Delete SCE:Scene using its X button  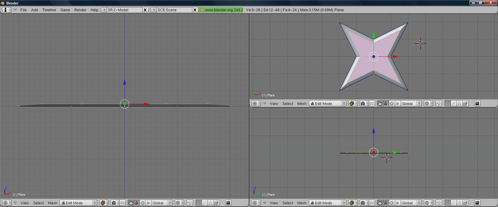click(x=195, y=10)
